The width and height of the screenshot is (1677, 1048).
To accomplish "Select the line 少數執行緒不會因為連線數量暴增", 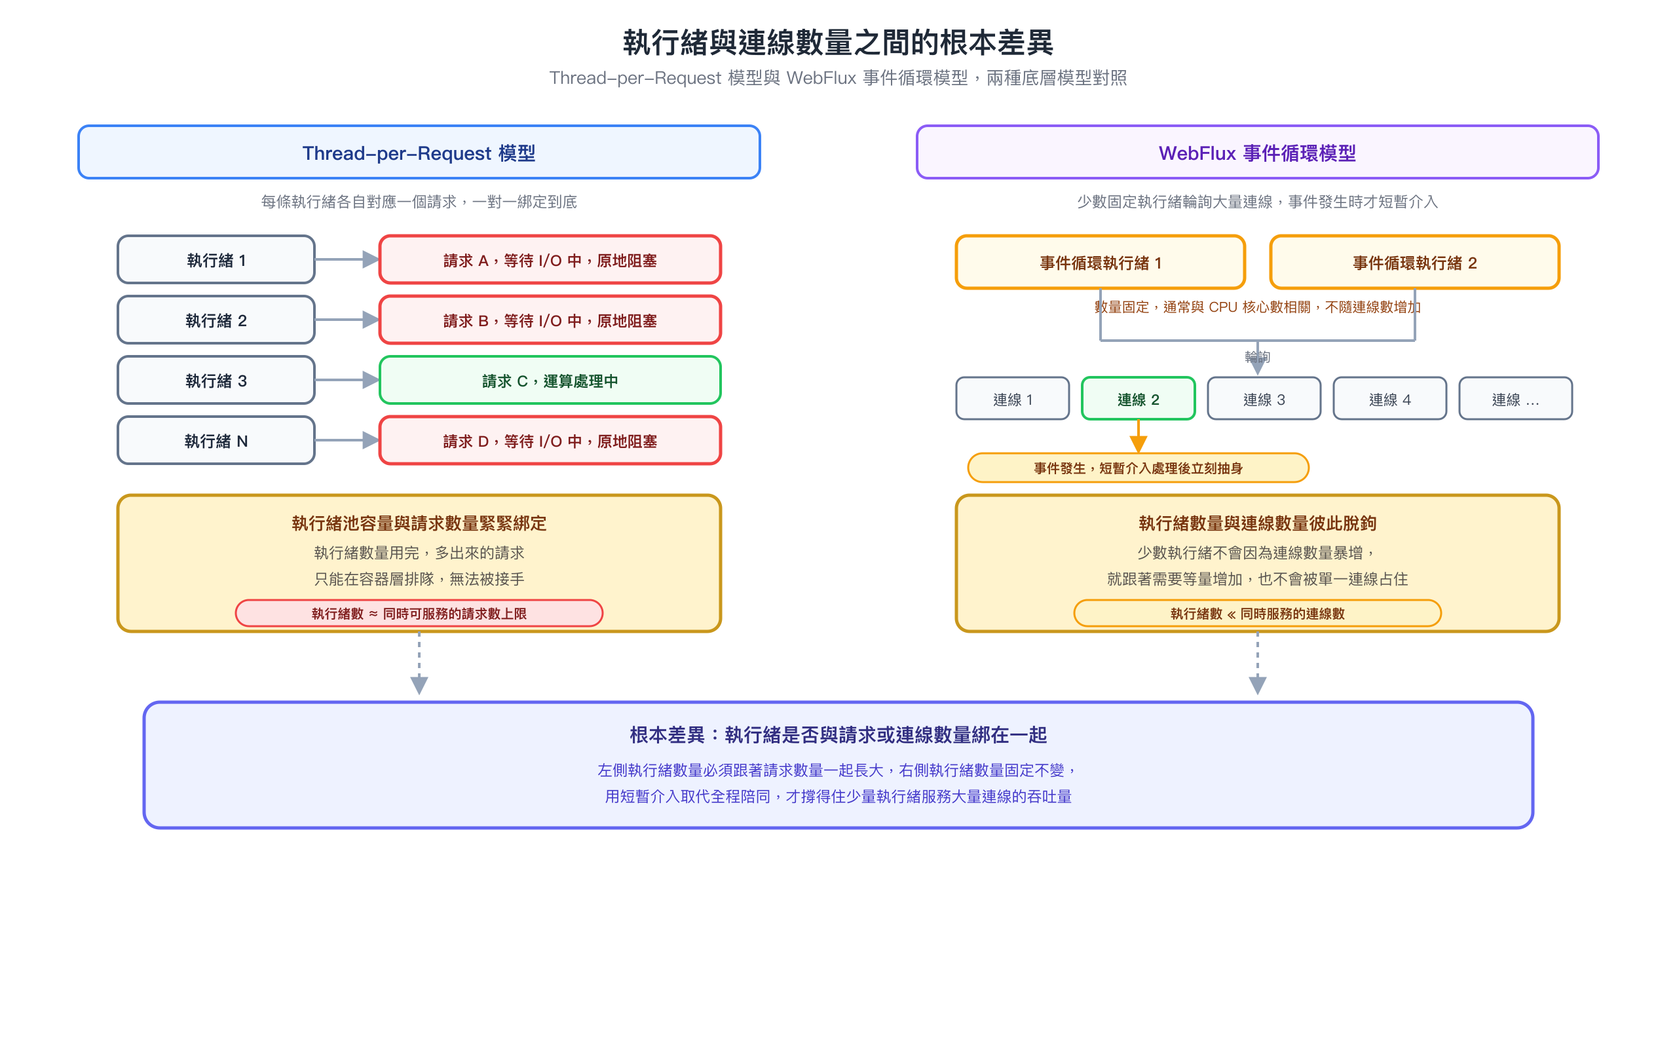I will coord(1256,552).
